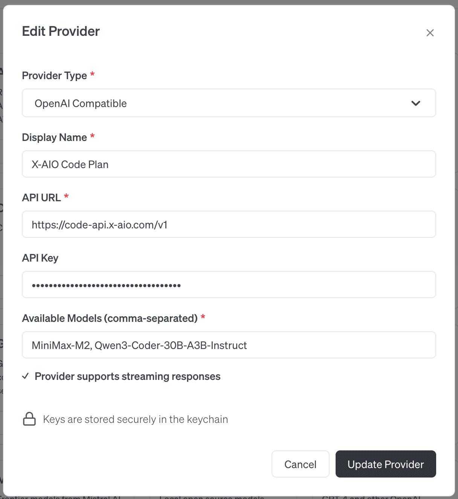Click the OpenAI Compatible selected value
Viewport: 458px width, 499px height.
tap(81, 104)
